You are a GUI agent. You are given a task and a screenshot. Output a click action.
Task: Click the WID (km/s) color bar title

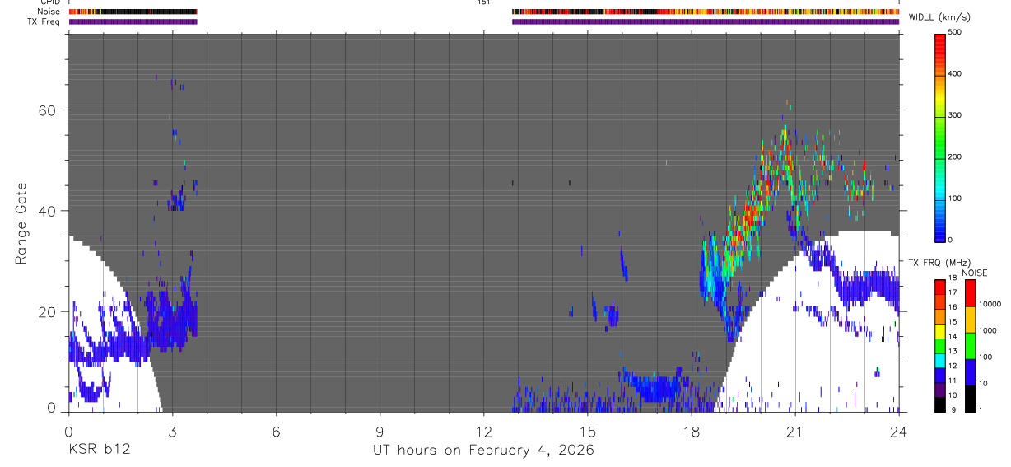(x=939, y=16)
